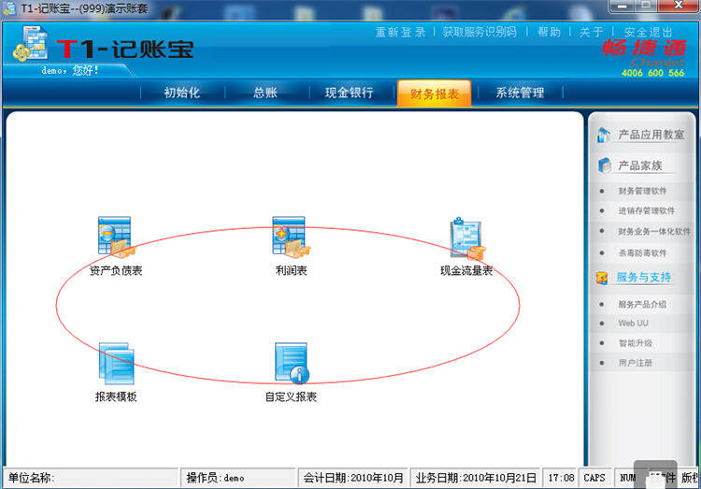
Task: Open the 现金流量表 cash flow icon
Action: (467, 239)
